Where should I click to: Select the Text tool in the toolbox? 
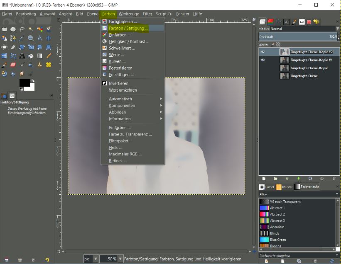click(x=22, y=56)
